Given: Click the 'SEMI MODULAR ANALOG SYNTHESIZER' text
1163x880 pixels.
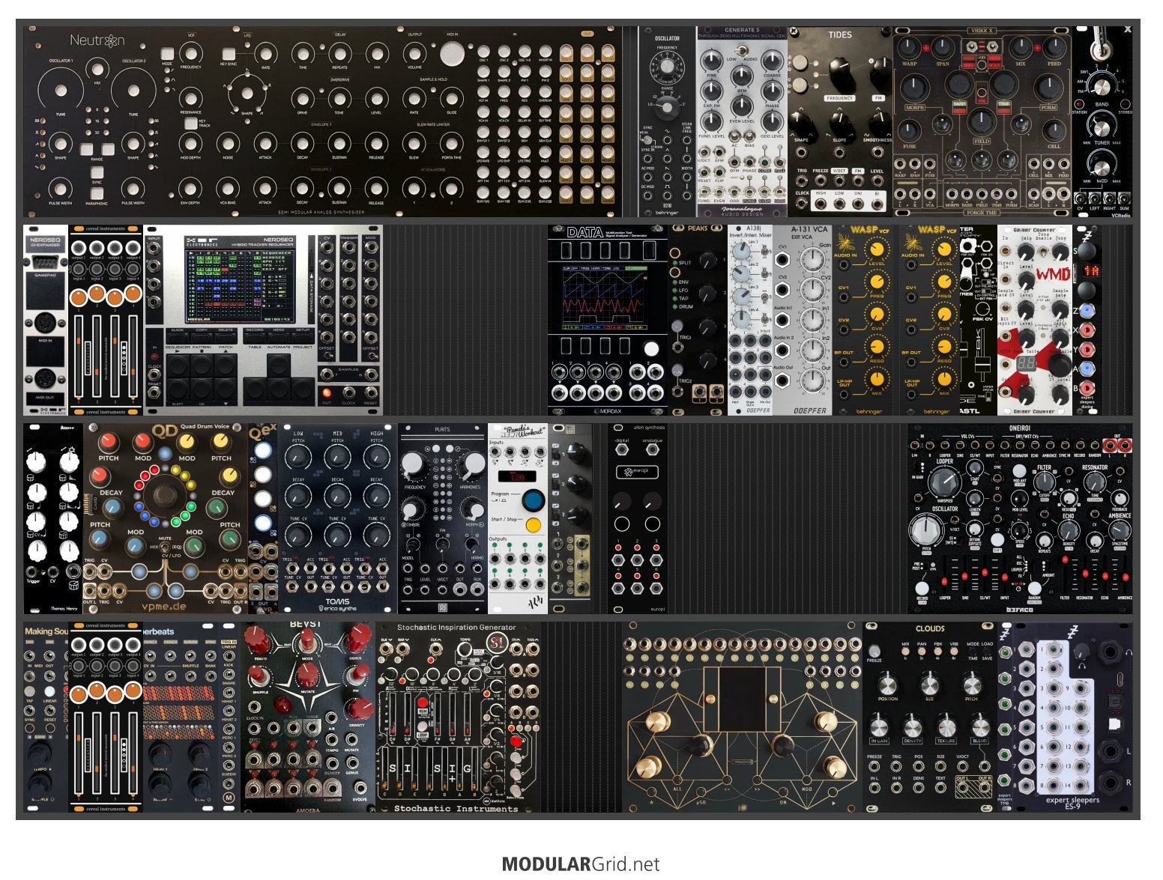Looking at the screenshot, I should pos(321,212).
